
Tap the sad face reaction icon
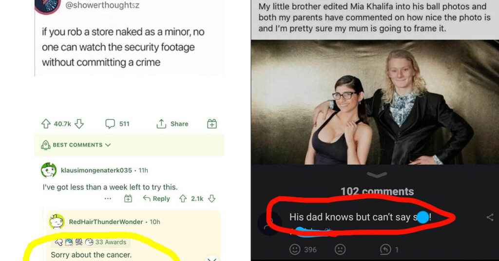340,249
